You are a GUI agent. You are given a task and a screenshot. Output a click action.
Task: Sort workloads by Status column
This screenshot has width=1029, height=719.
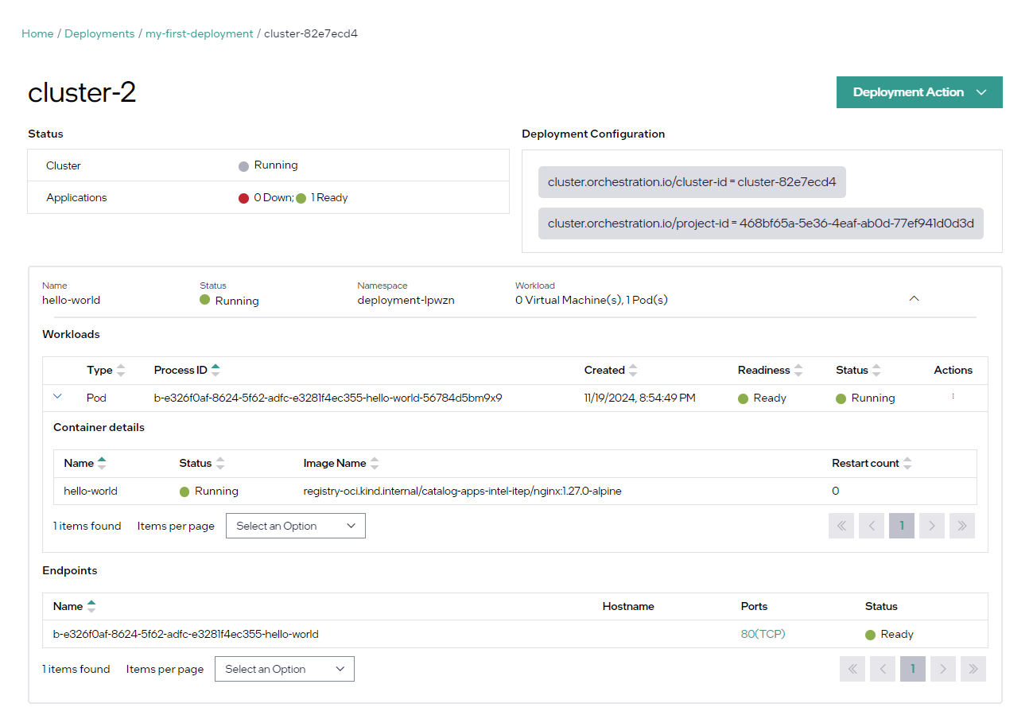click(x=876, y=371)
